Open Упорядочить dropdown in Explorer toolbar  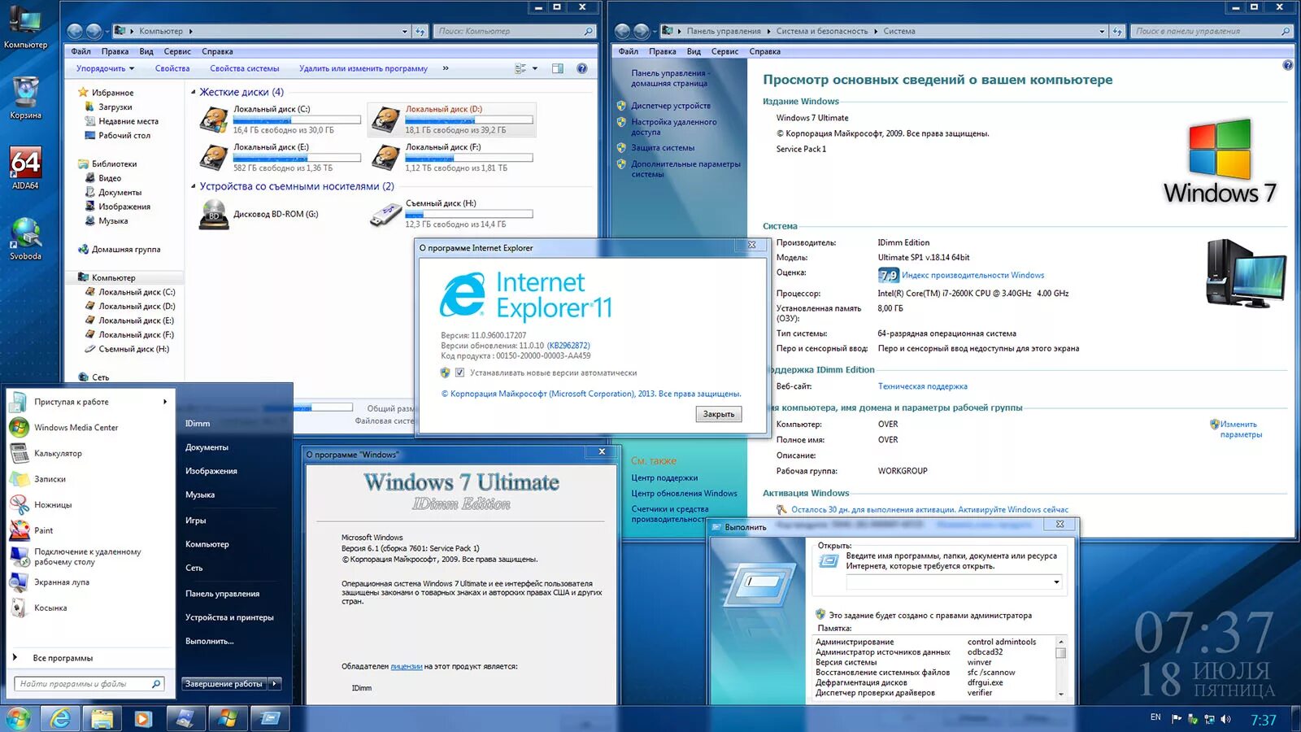click(105, 68)
